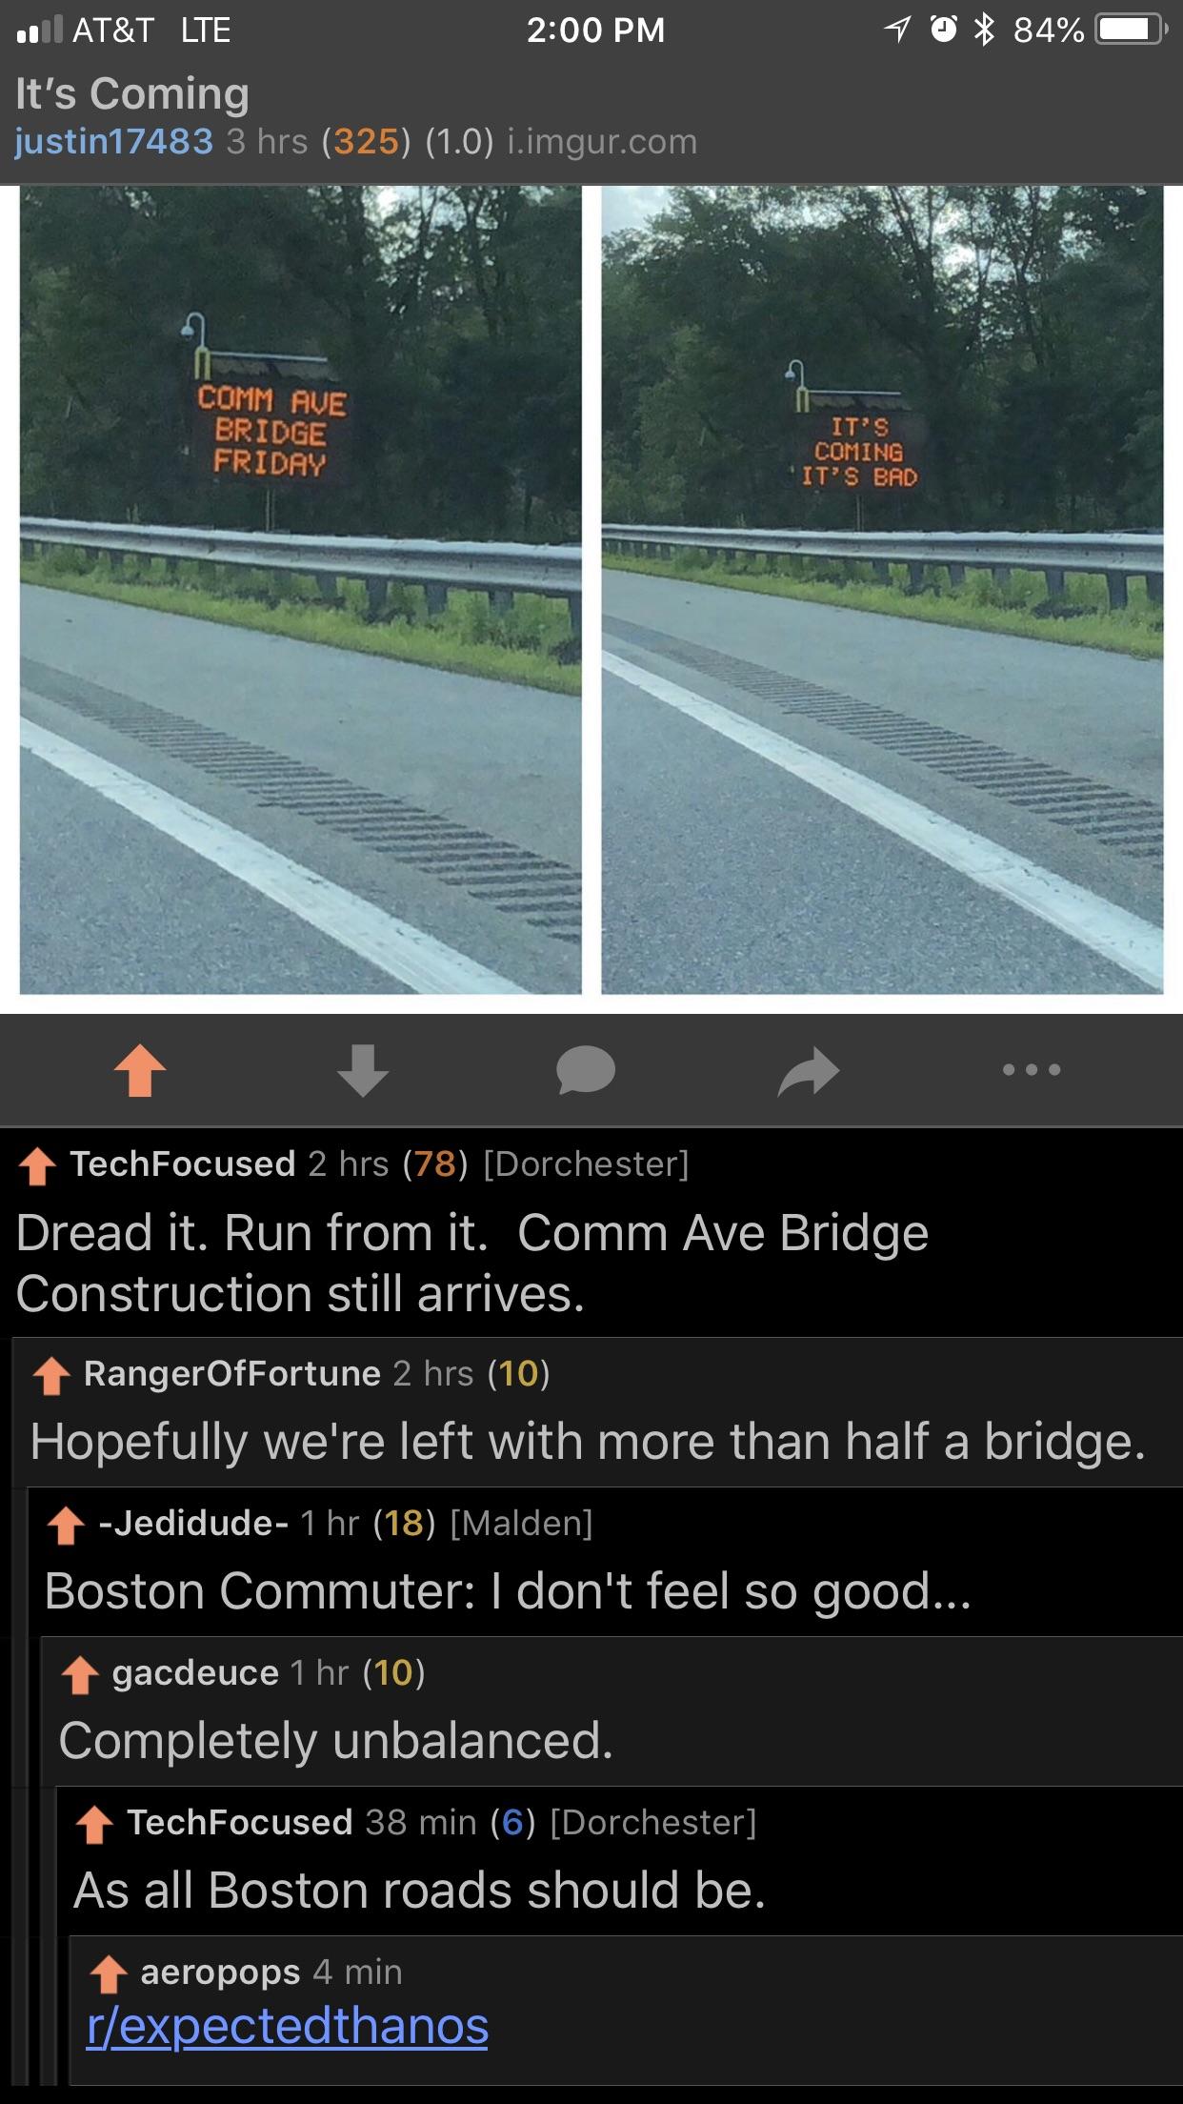Collapse the Boston Commuter reply thread
The image size is (1183, 2104).
(x=605, y=1561)
